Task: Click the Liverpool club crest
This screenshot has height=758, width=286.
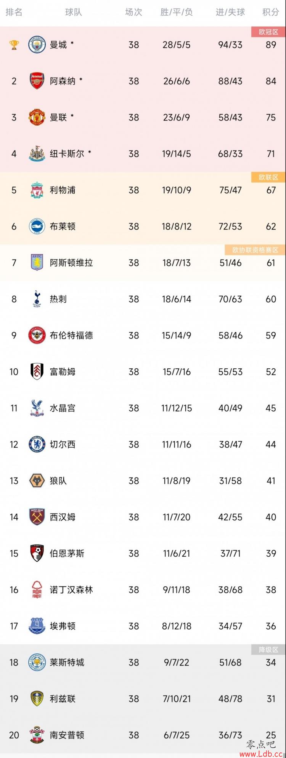Action: click(x=37, y=190)
